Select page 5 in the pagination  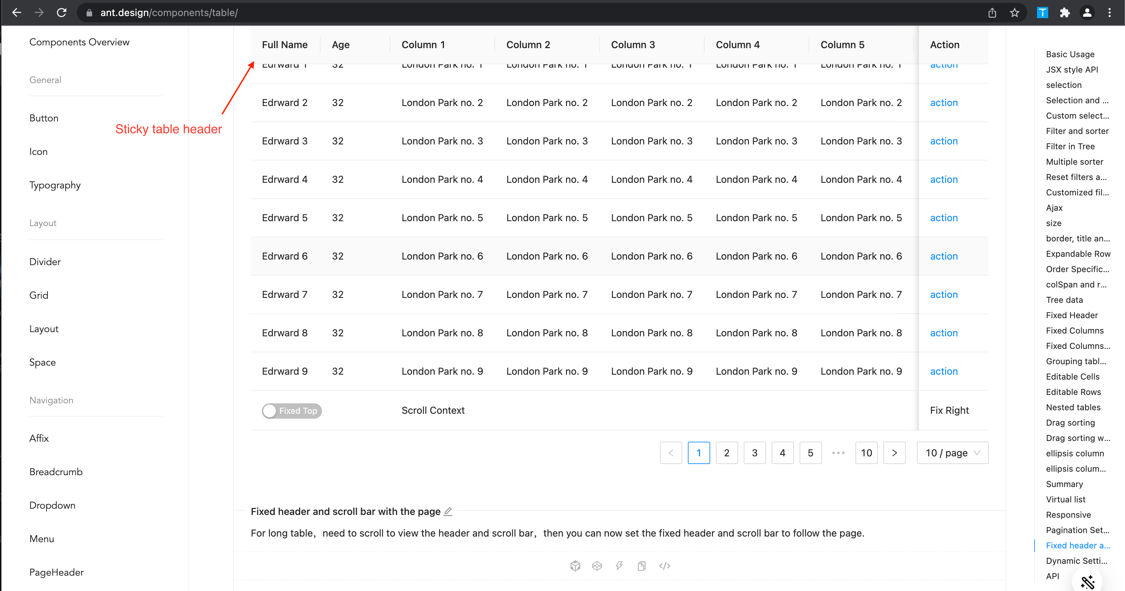pos(810,452)
